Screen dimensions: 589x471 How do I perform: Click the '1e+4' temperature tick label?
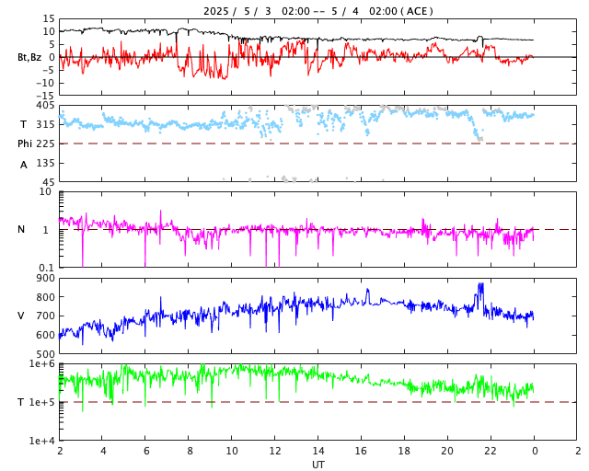click(42, 441)
